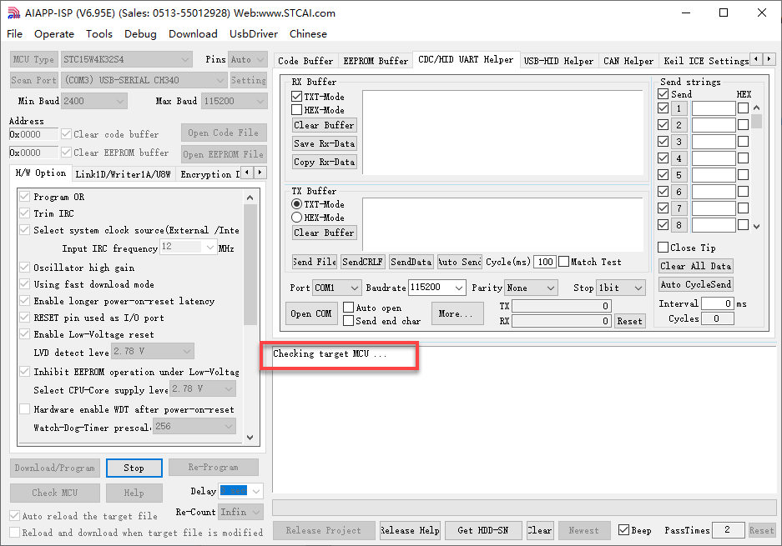Enable the Match Test checkbox
The height and width of the screenshot is (546, 782).
tap(563, 262)
